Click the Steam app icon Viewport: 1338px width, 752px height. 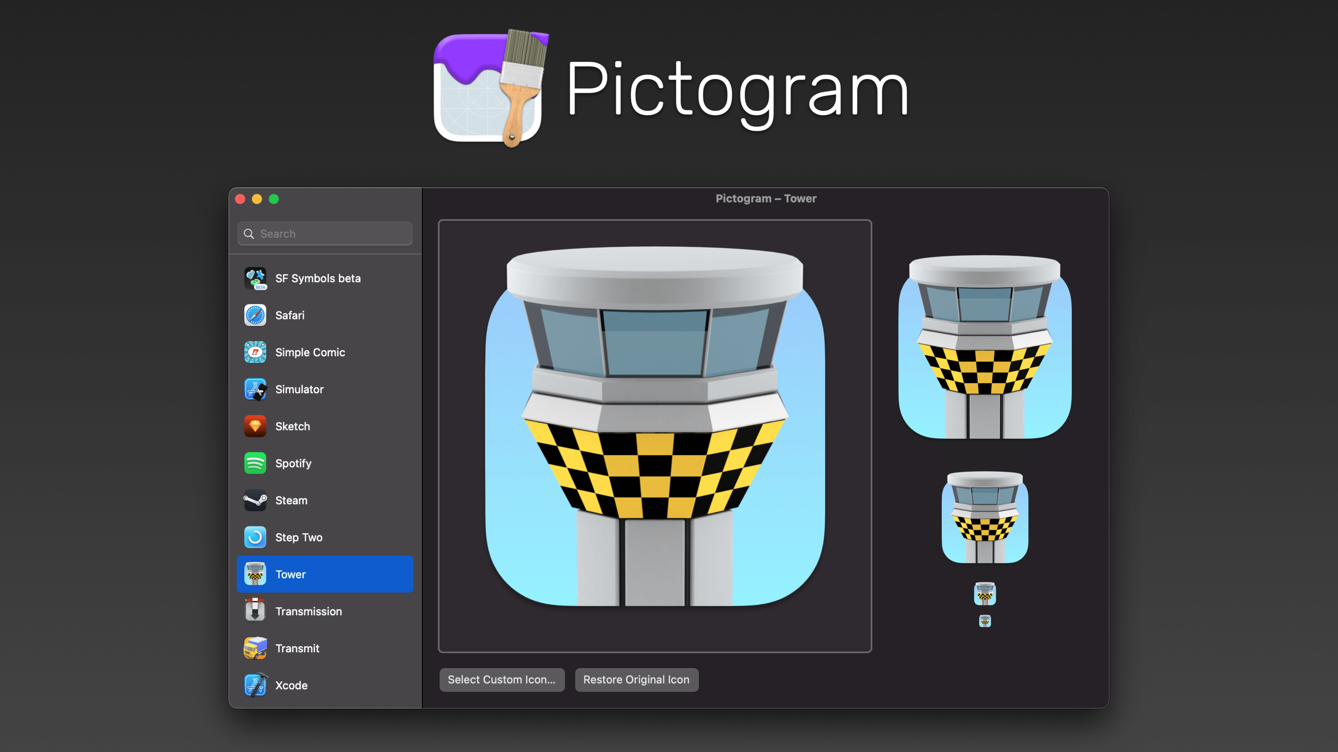click(255, 500)
